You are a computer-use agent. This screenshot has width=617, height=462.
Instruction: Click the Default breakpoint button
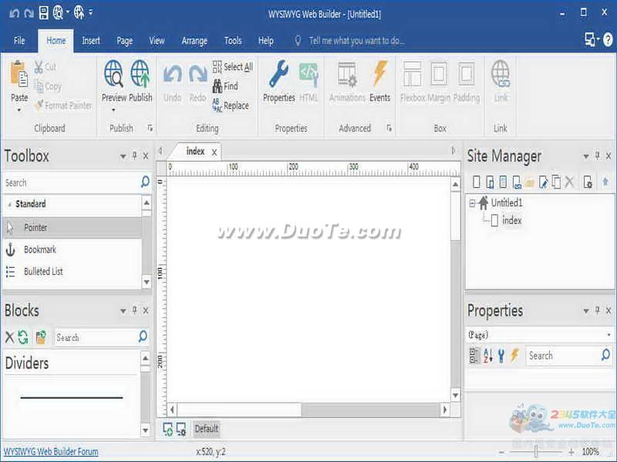pos(206,429)
